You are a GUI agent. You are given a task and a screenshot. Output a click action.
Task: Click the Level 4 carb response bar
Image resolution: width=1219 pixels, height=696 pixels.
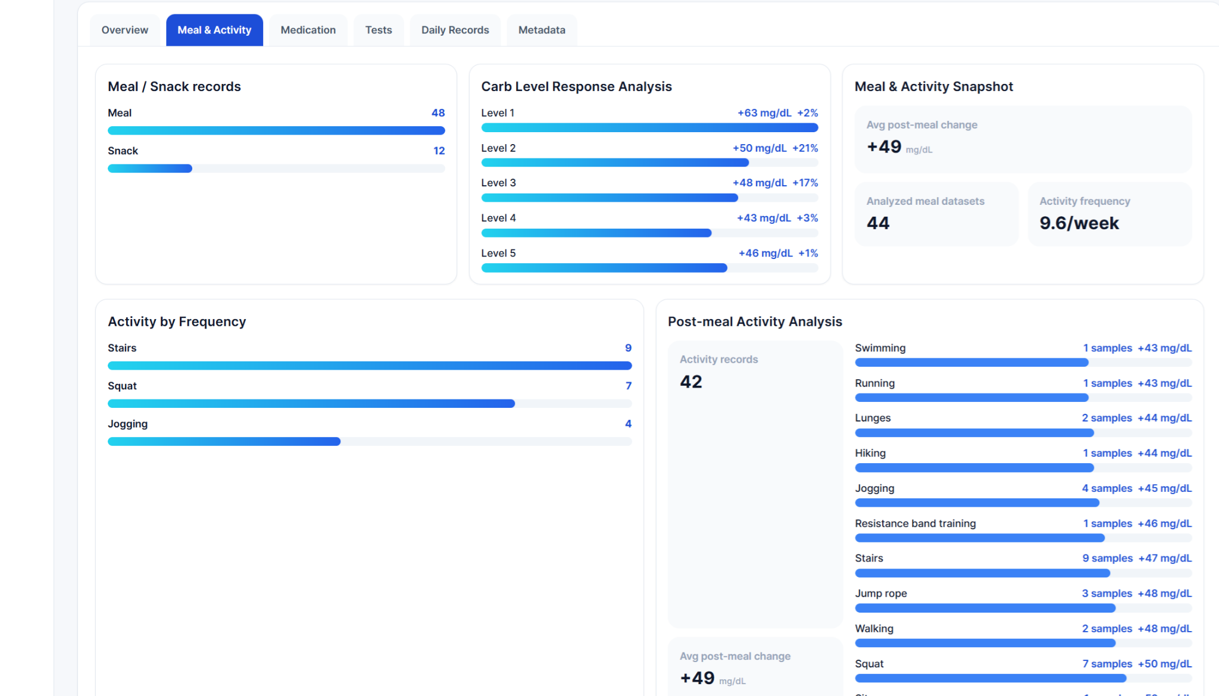(x=649, y=233)
